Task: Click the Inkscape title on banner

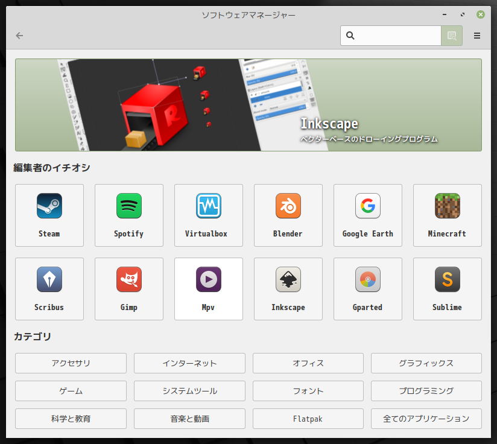Action: tap(329, 124)
